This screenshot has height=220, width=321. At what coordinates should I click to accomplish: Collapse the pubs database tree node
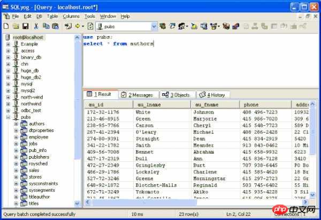point(8,117)
